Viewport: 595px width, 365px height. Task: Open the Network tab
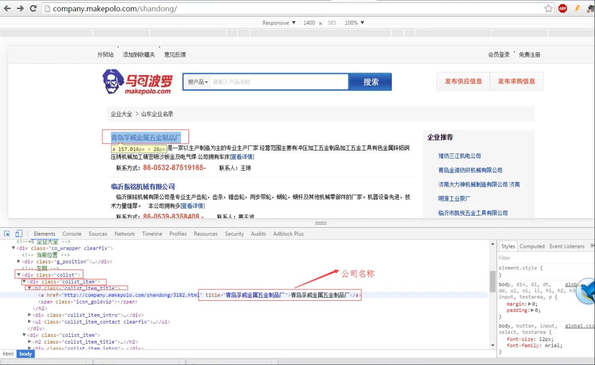(125, 234)
